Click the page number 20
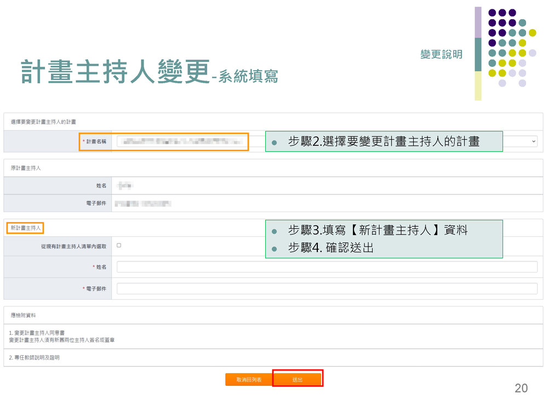The image size is (548, 411). coord(521,388)
